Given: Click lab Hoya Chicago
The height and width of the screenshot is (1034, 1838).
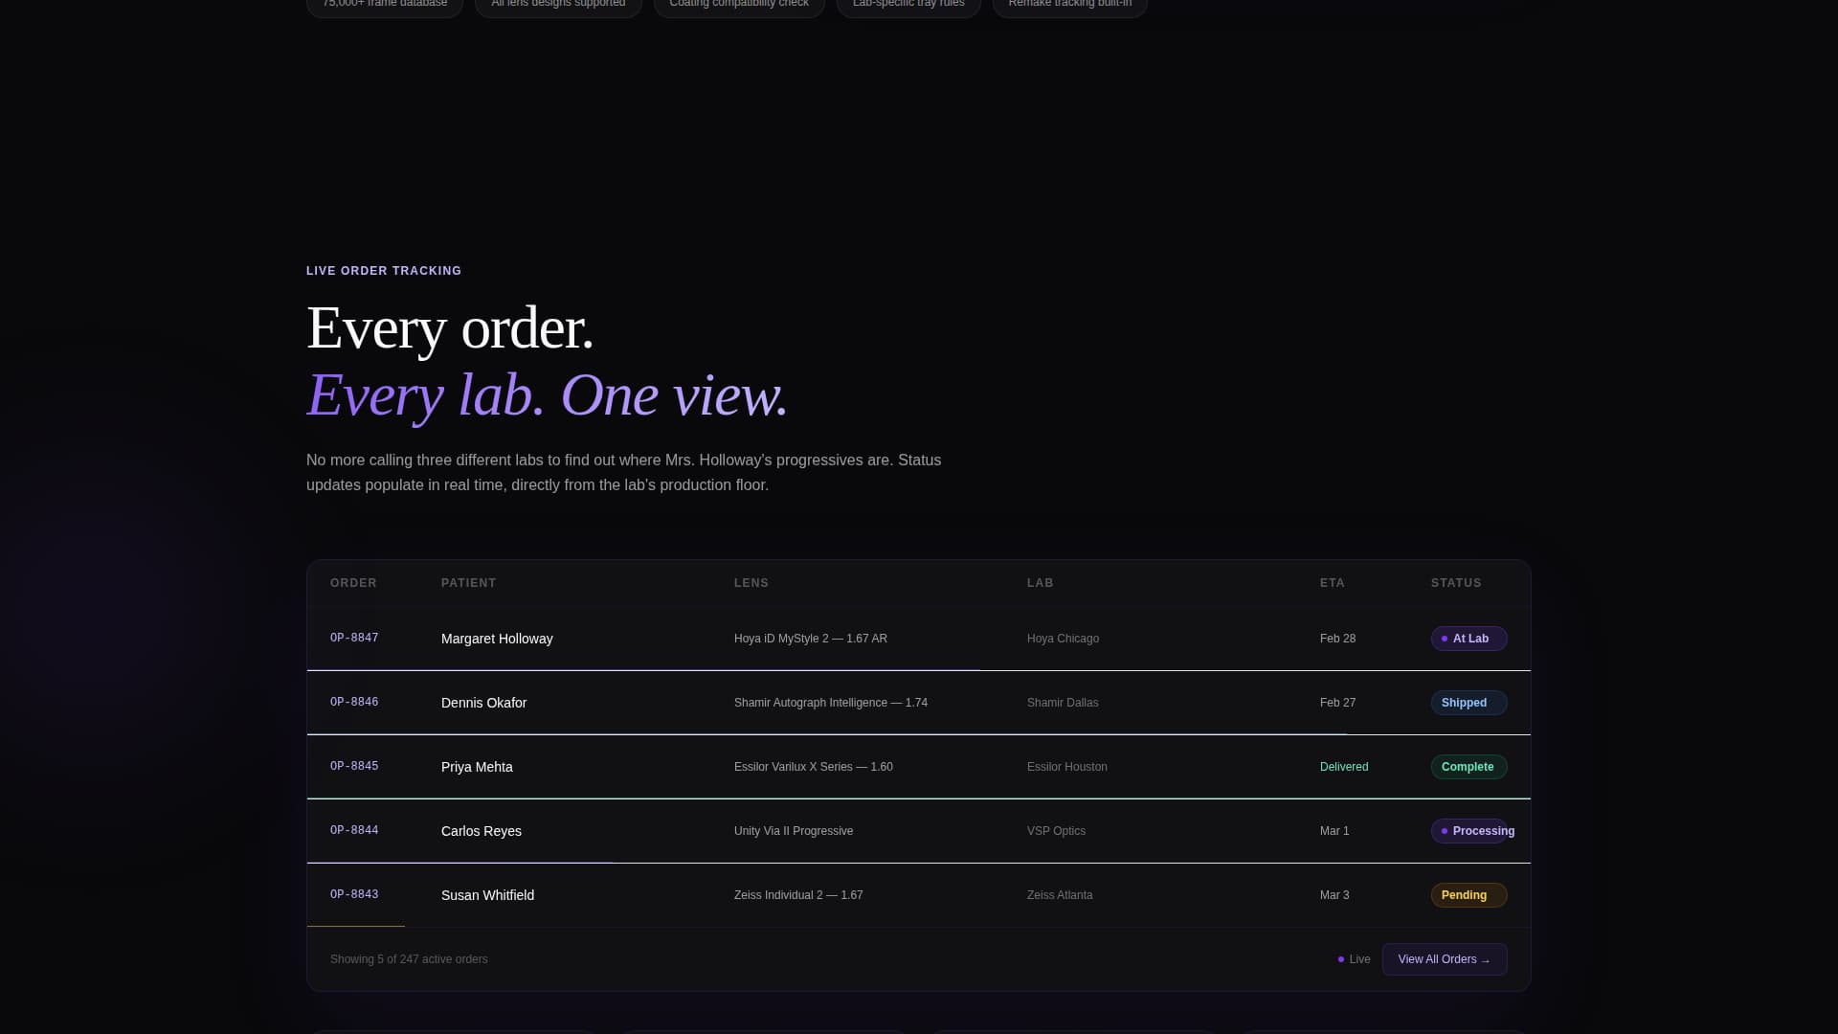Looking at the screenshot, I should click(1063, 639).
